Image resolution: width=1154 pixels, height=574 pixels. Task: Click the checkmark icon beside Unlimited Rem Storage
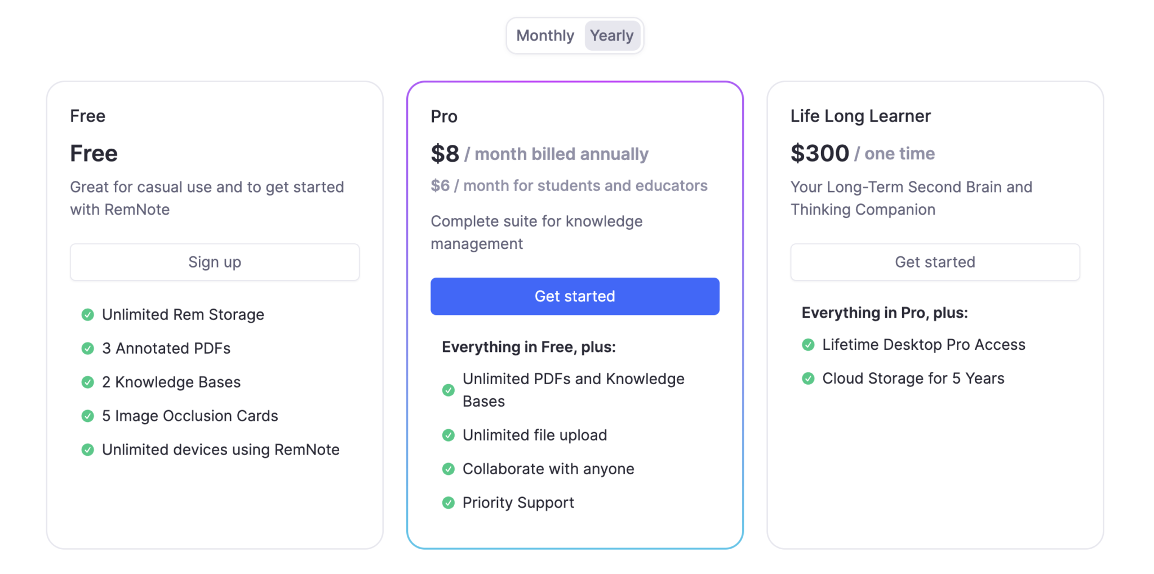click(x=87, y=314)
